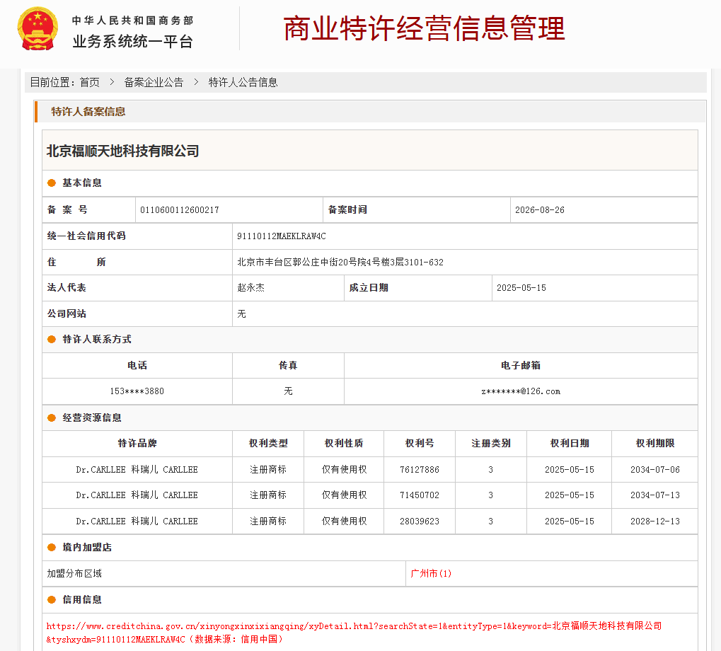Click the national emblem logo
This screenshot has height=651, width=721.
(38, 28)
